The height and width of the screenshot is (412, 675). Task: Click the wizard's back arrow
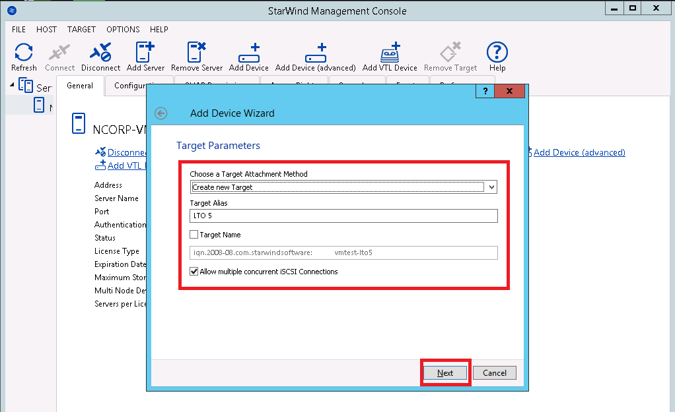tap(160, 113)
